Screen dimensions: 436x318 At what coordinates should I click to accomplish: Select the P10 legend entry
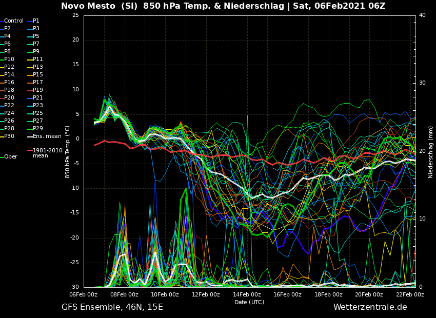9,59
